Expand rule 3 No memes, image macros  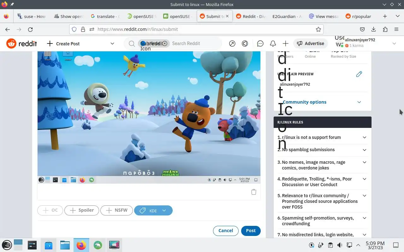coord(322,165)
